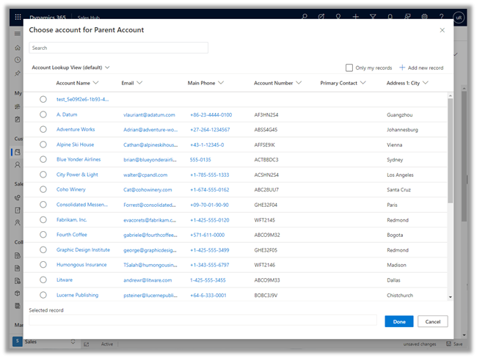The width and height of the screenshot is (477, 358).
Task: Check the Only my records checkbox
Action: point(349,67)
